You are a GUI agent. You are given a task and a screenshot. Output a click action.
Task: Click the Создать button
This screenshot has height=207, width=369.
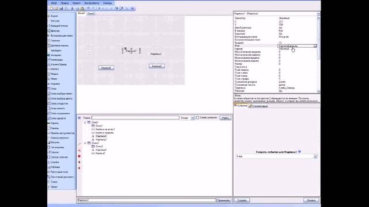242,200
